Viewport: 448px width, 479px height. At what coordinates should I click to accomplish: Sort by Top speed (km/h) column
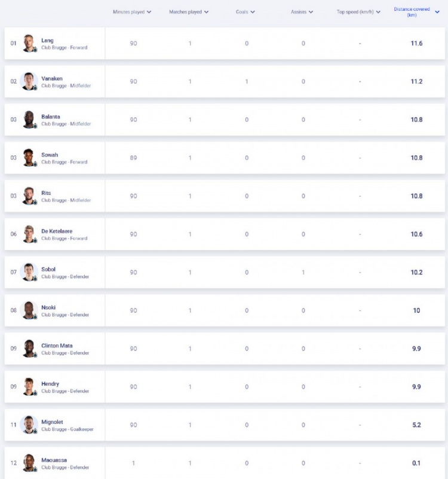[x=358, y=12]
